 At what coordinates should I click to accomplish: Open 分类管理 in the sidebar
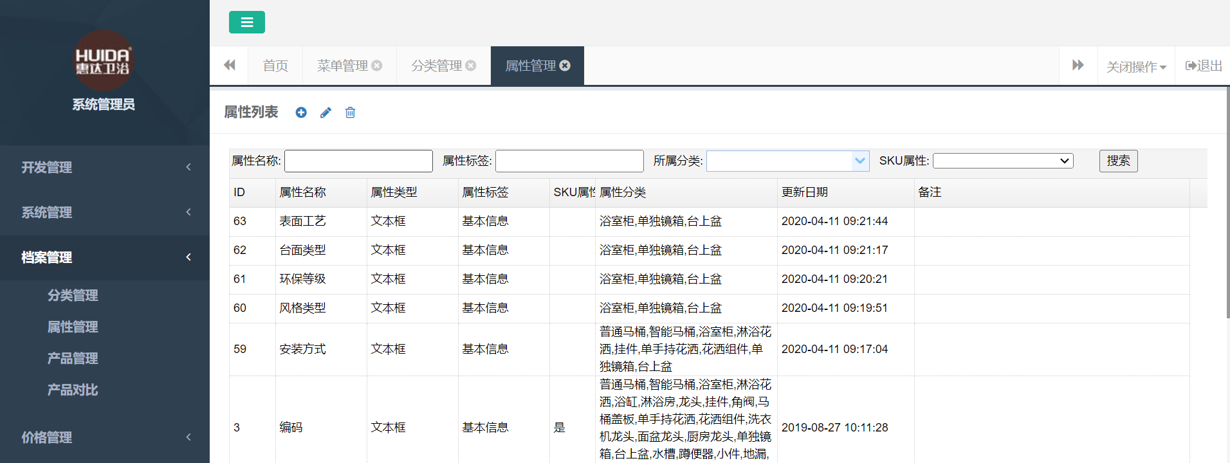point(73,295)
